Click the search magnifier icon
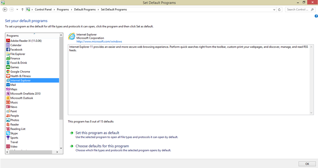This screenshot has width=318, height=168. tap(312, 9)
